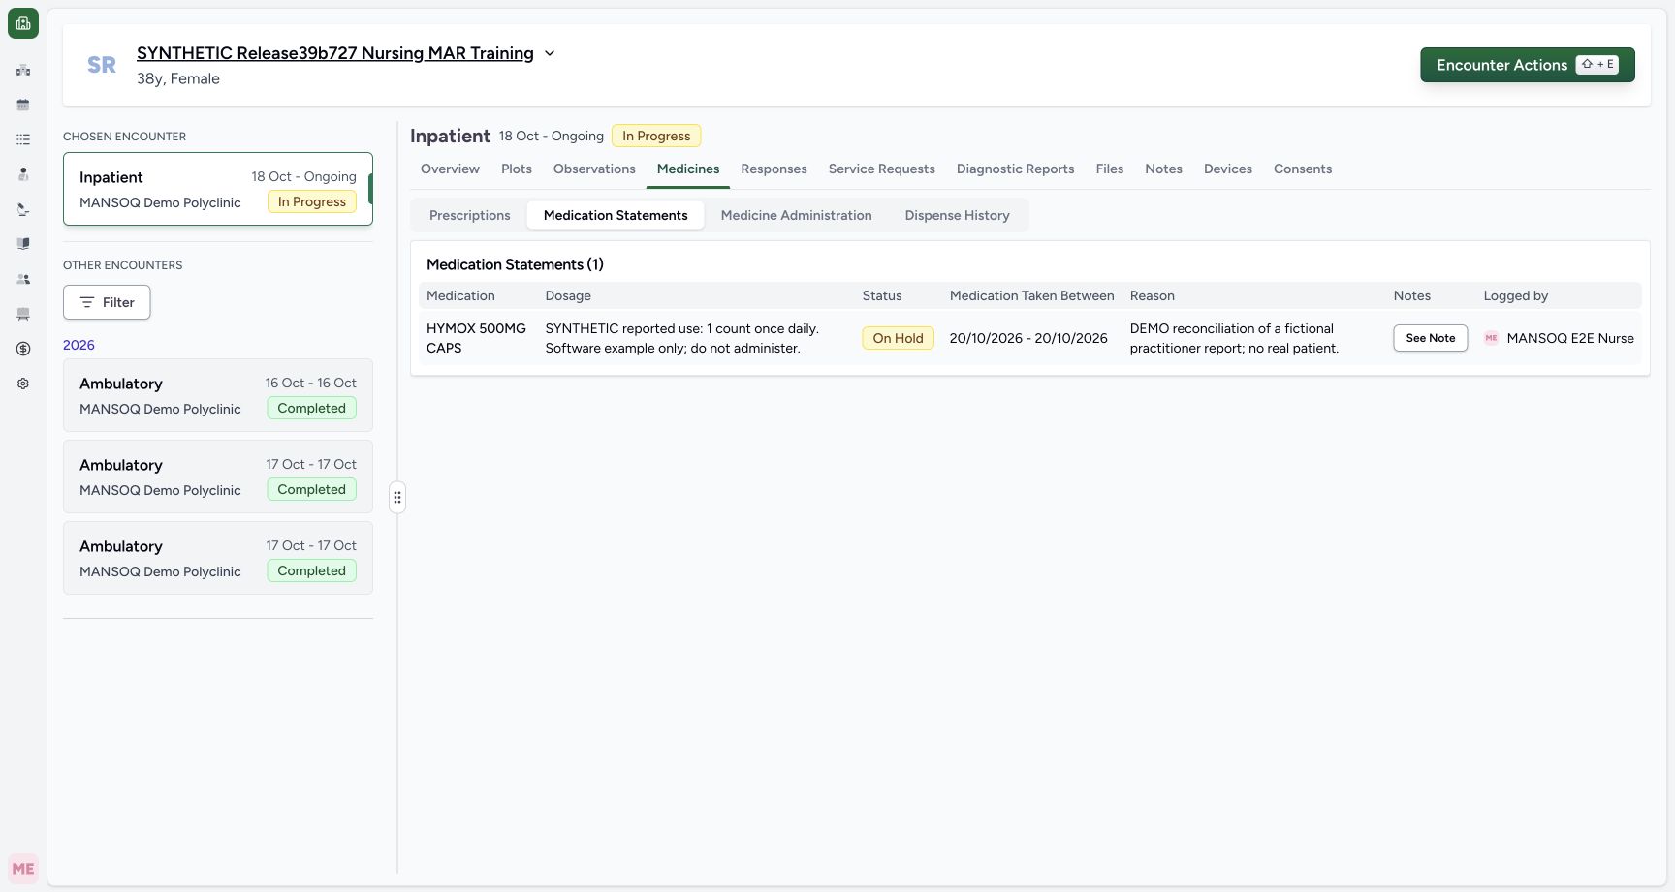Click the filter lines icon in the Filter button
The image size is (1675, 892).
pos(87,302)
